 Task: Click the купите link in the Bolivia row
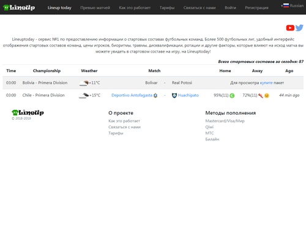266,83
